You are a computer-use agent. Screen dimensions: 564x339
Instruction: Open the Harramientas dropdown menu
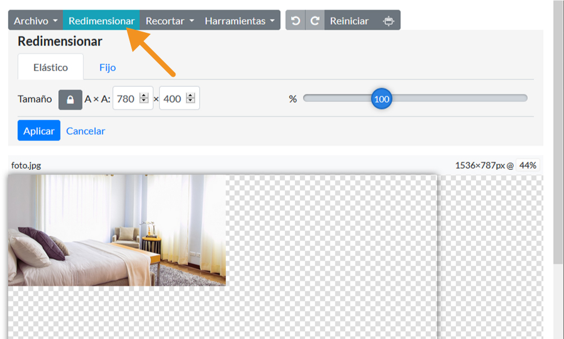click(x=240, y=20)
